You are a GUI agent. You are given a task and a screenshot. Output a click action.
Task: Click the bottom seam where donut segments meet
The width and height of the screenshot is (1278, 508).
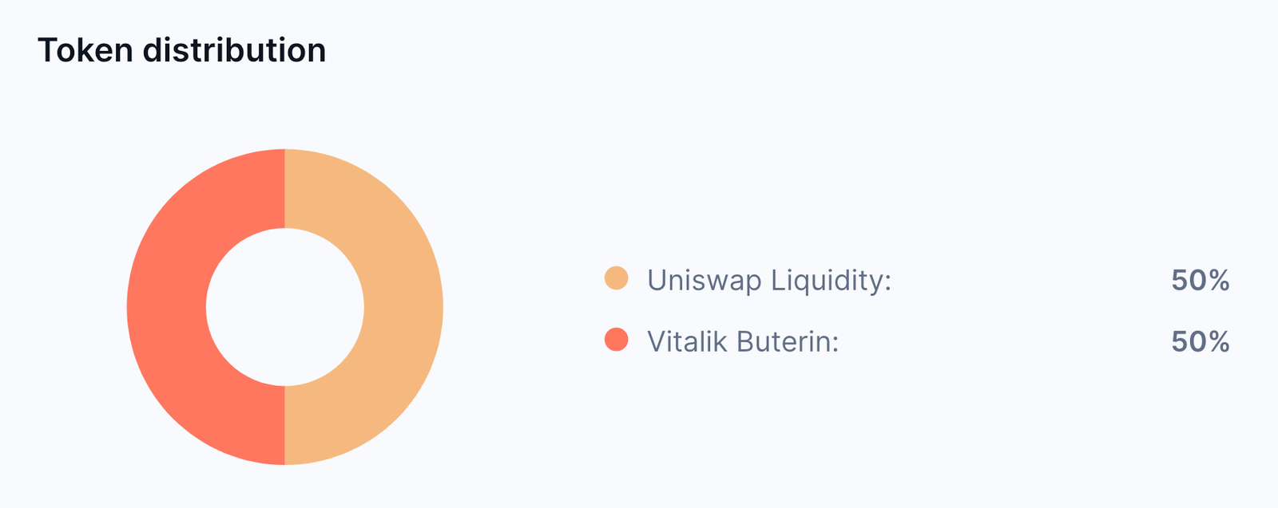[x=285, y=425]
